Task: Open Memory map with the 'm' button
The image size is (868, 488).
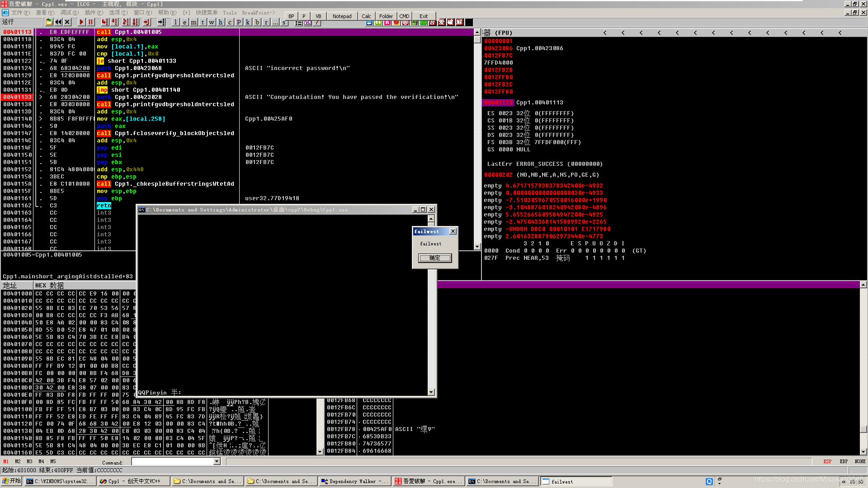Action: coord(193,22)
